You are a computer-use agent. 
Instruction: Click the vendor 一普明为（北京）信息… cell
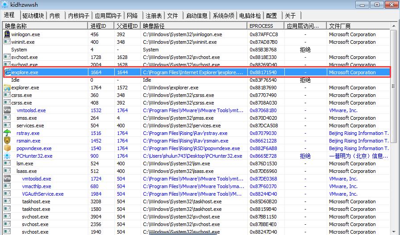358,156
